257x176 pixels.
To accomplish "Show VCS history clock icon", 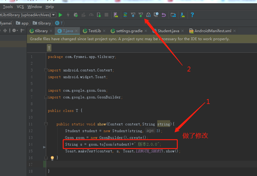I will [156, 15].
